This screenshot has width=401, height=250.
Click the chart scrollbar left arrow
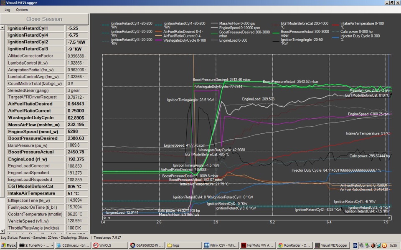pos(109,218)
